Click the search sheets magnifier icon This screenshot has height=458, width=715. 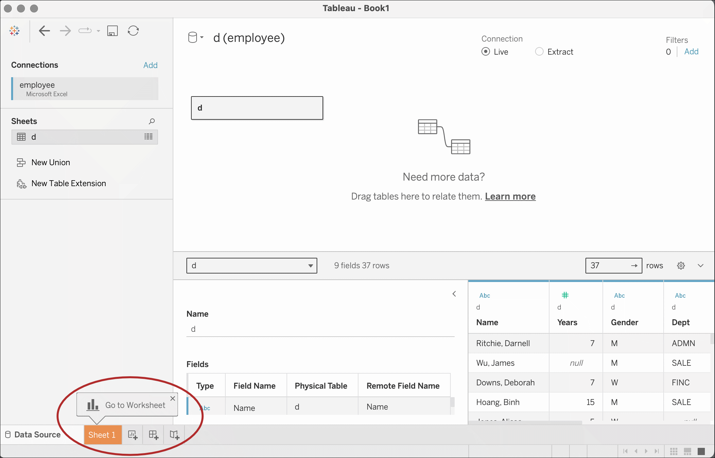tap(152, 121)
